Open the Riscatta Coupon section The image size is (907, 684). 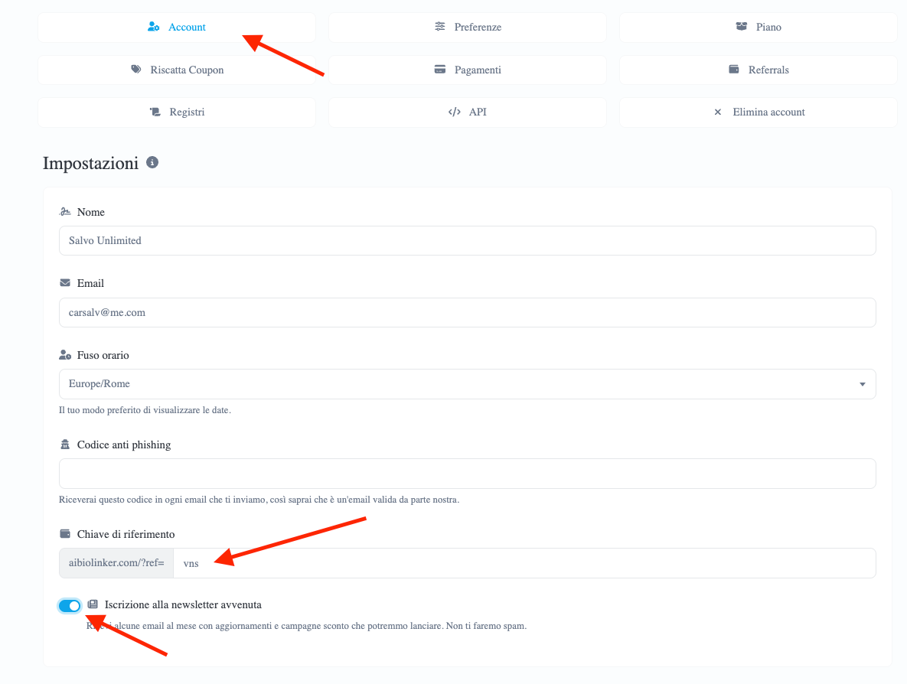177,70
